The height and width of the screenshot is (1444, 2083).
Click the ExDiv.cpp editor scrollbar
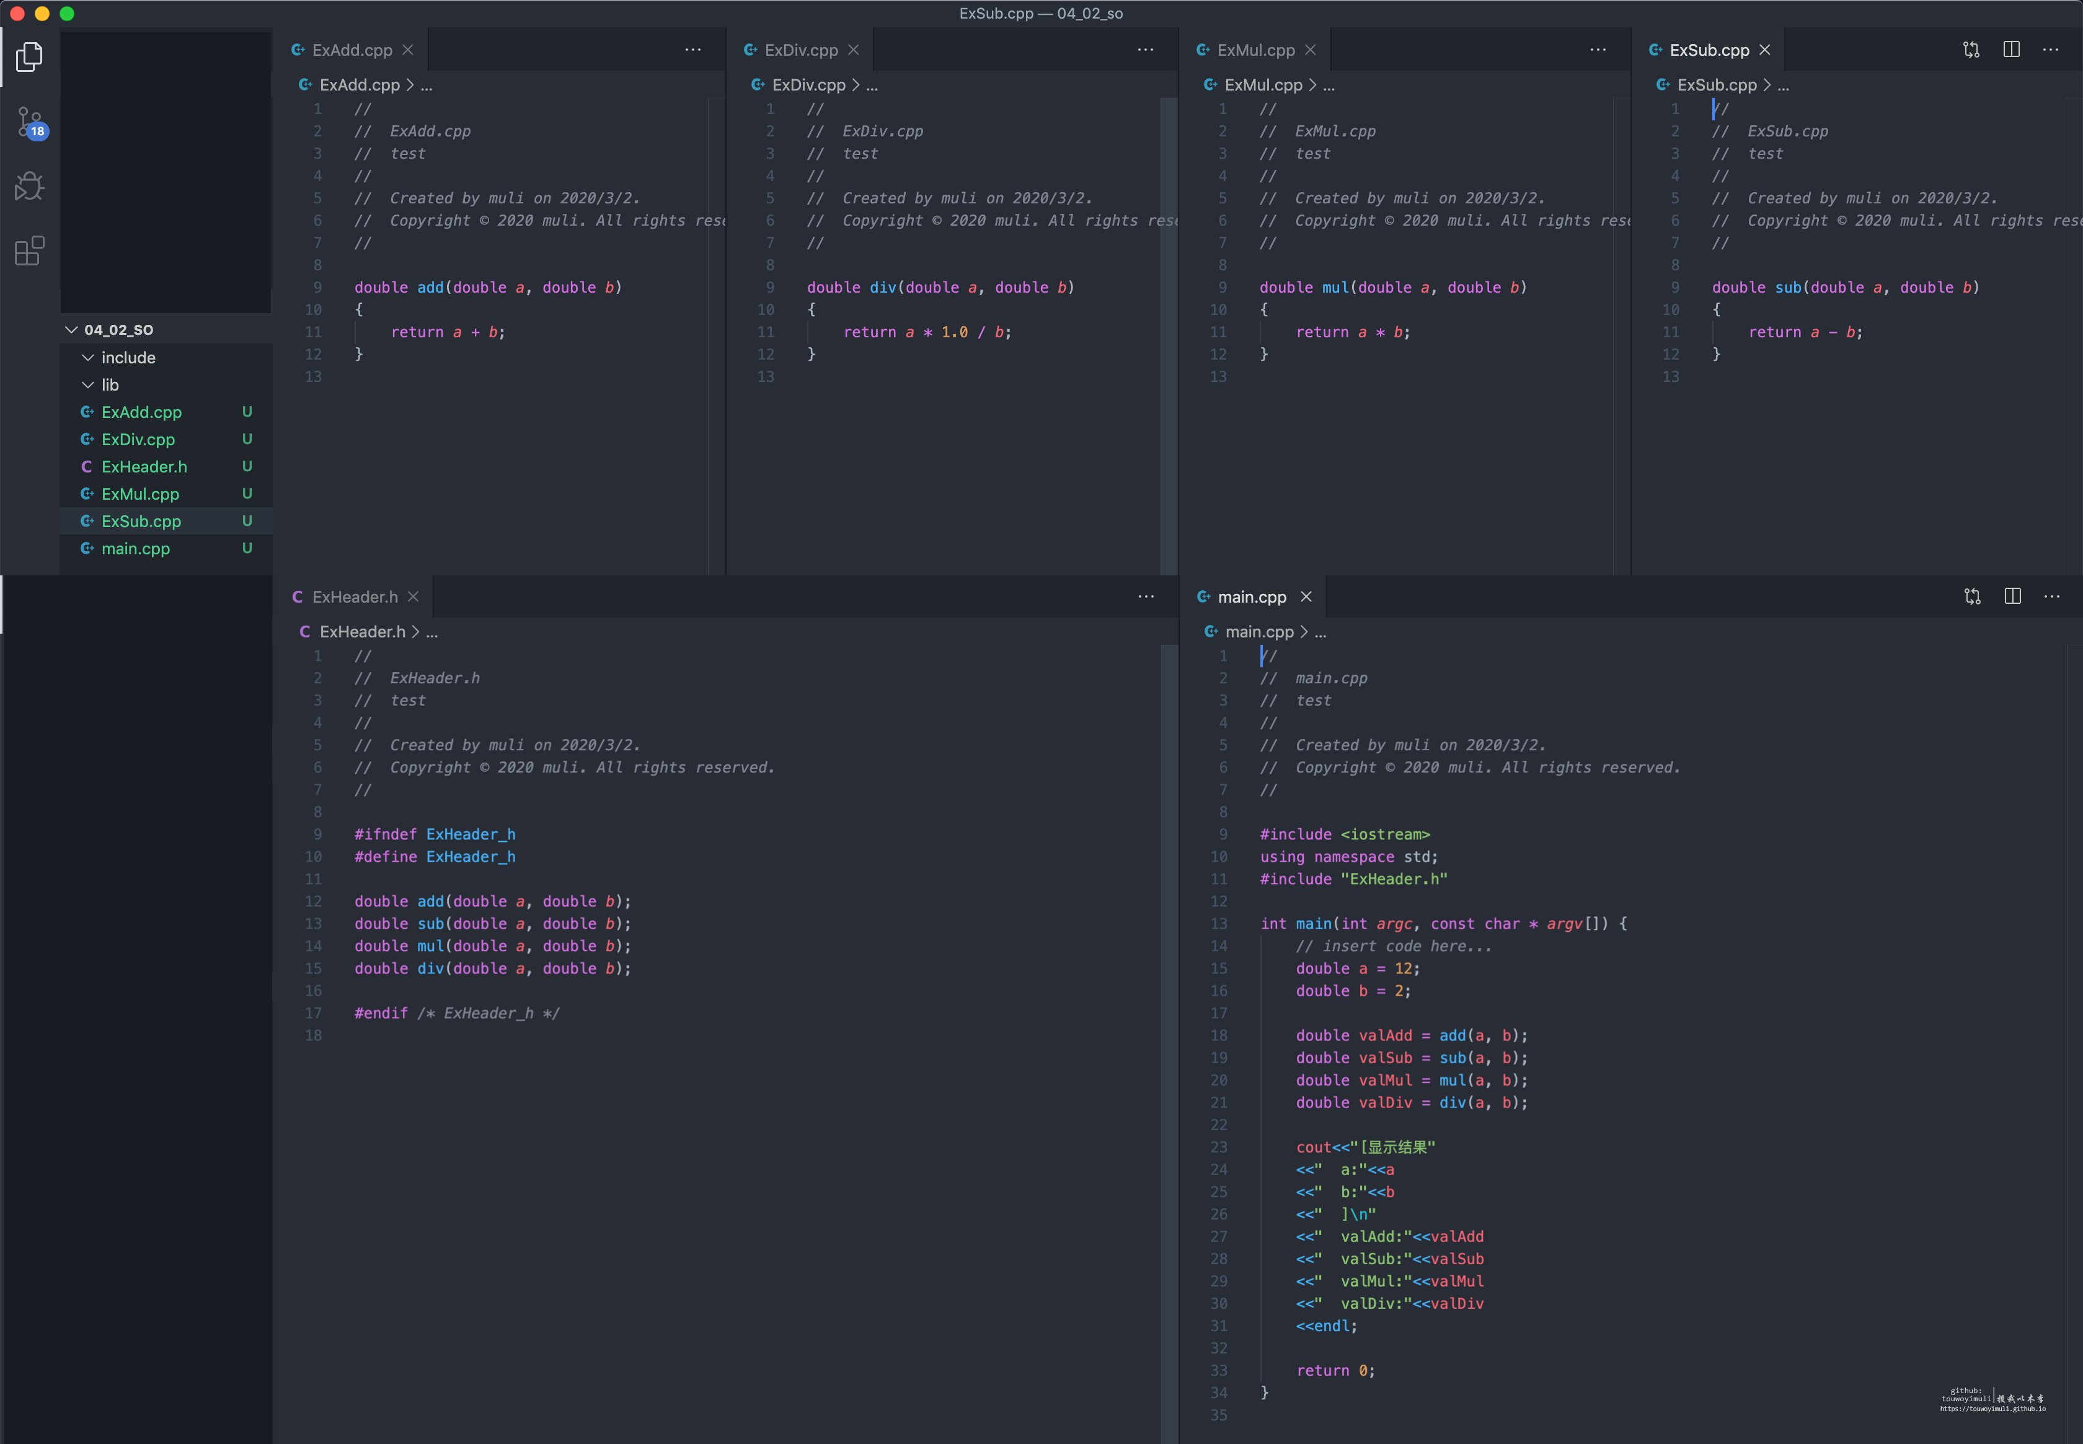pos(1168,335)
